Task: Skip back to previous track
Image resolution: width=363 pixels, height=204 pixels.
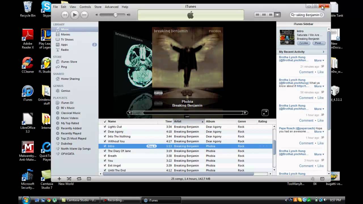Action: pos(65,15)
